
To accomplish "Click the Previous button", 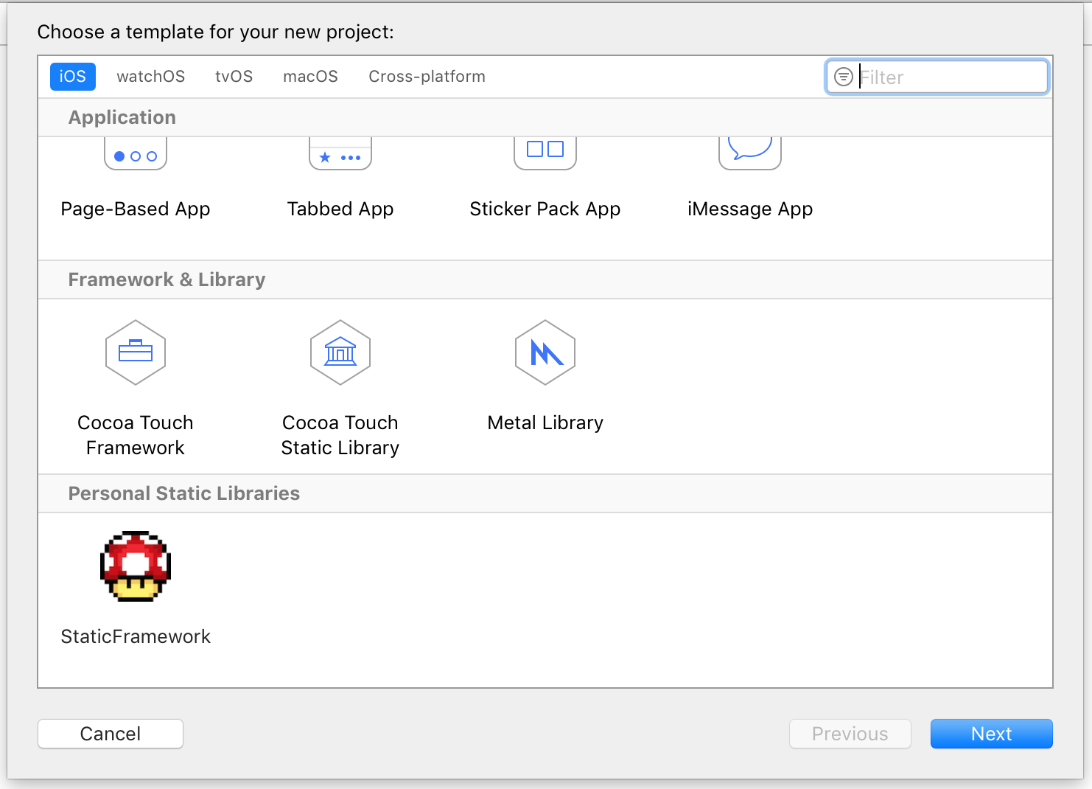I will [850, 734].
